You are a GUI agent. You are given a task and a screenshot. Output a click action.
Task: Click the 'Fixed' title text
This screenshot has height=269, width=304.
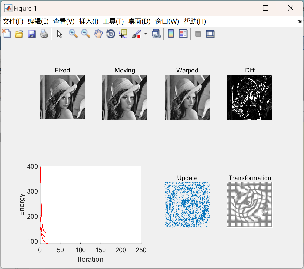[x=62, y=70]
